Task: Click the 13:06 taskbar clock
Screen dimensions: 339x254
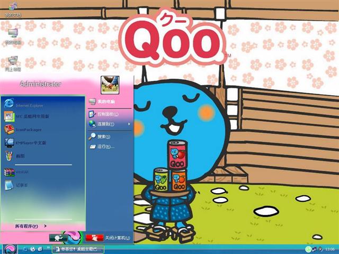Action: [330, 249]
